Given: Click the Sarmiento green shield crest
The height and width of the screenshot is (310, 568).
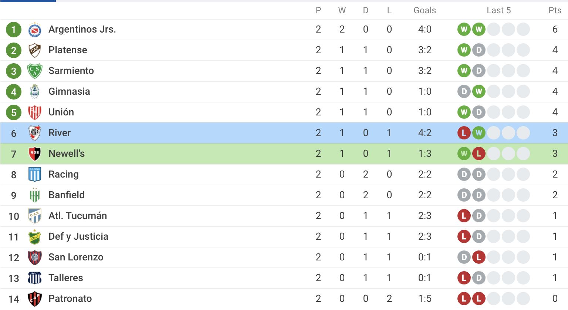Looking at the screenshot, I should (x=35, y=71).
